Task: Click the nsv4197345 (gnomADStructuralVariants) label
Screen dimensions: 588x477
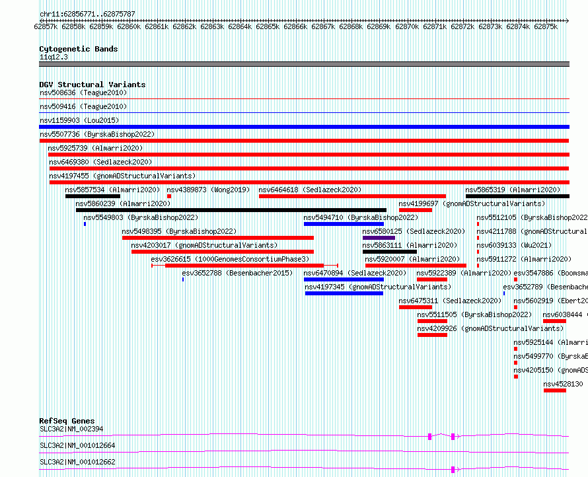Action: [378, 287]
